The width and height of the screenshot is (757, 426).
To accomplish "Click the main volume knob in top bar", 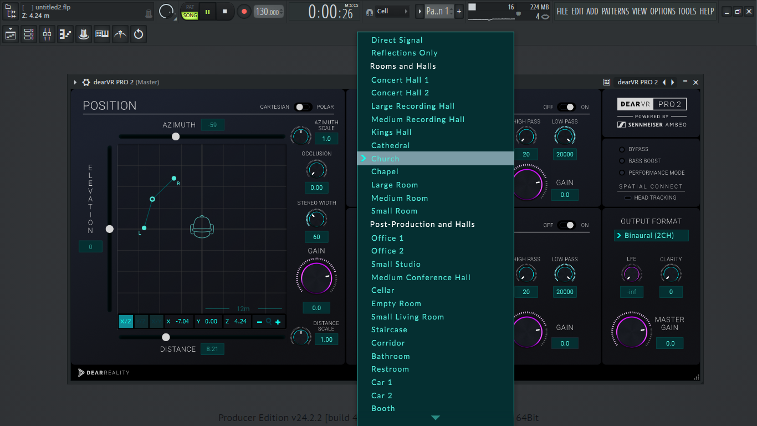I will (x=166, y=11).
